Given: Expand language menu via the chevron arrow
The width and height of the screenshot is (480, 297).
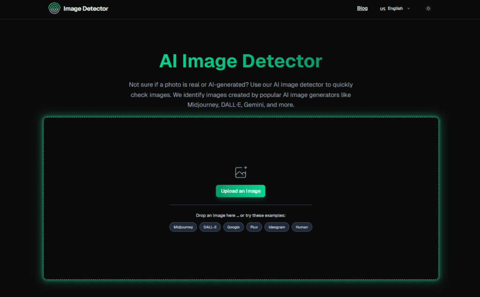Looking at the screenshot, I should [x=408, y=8].
